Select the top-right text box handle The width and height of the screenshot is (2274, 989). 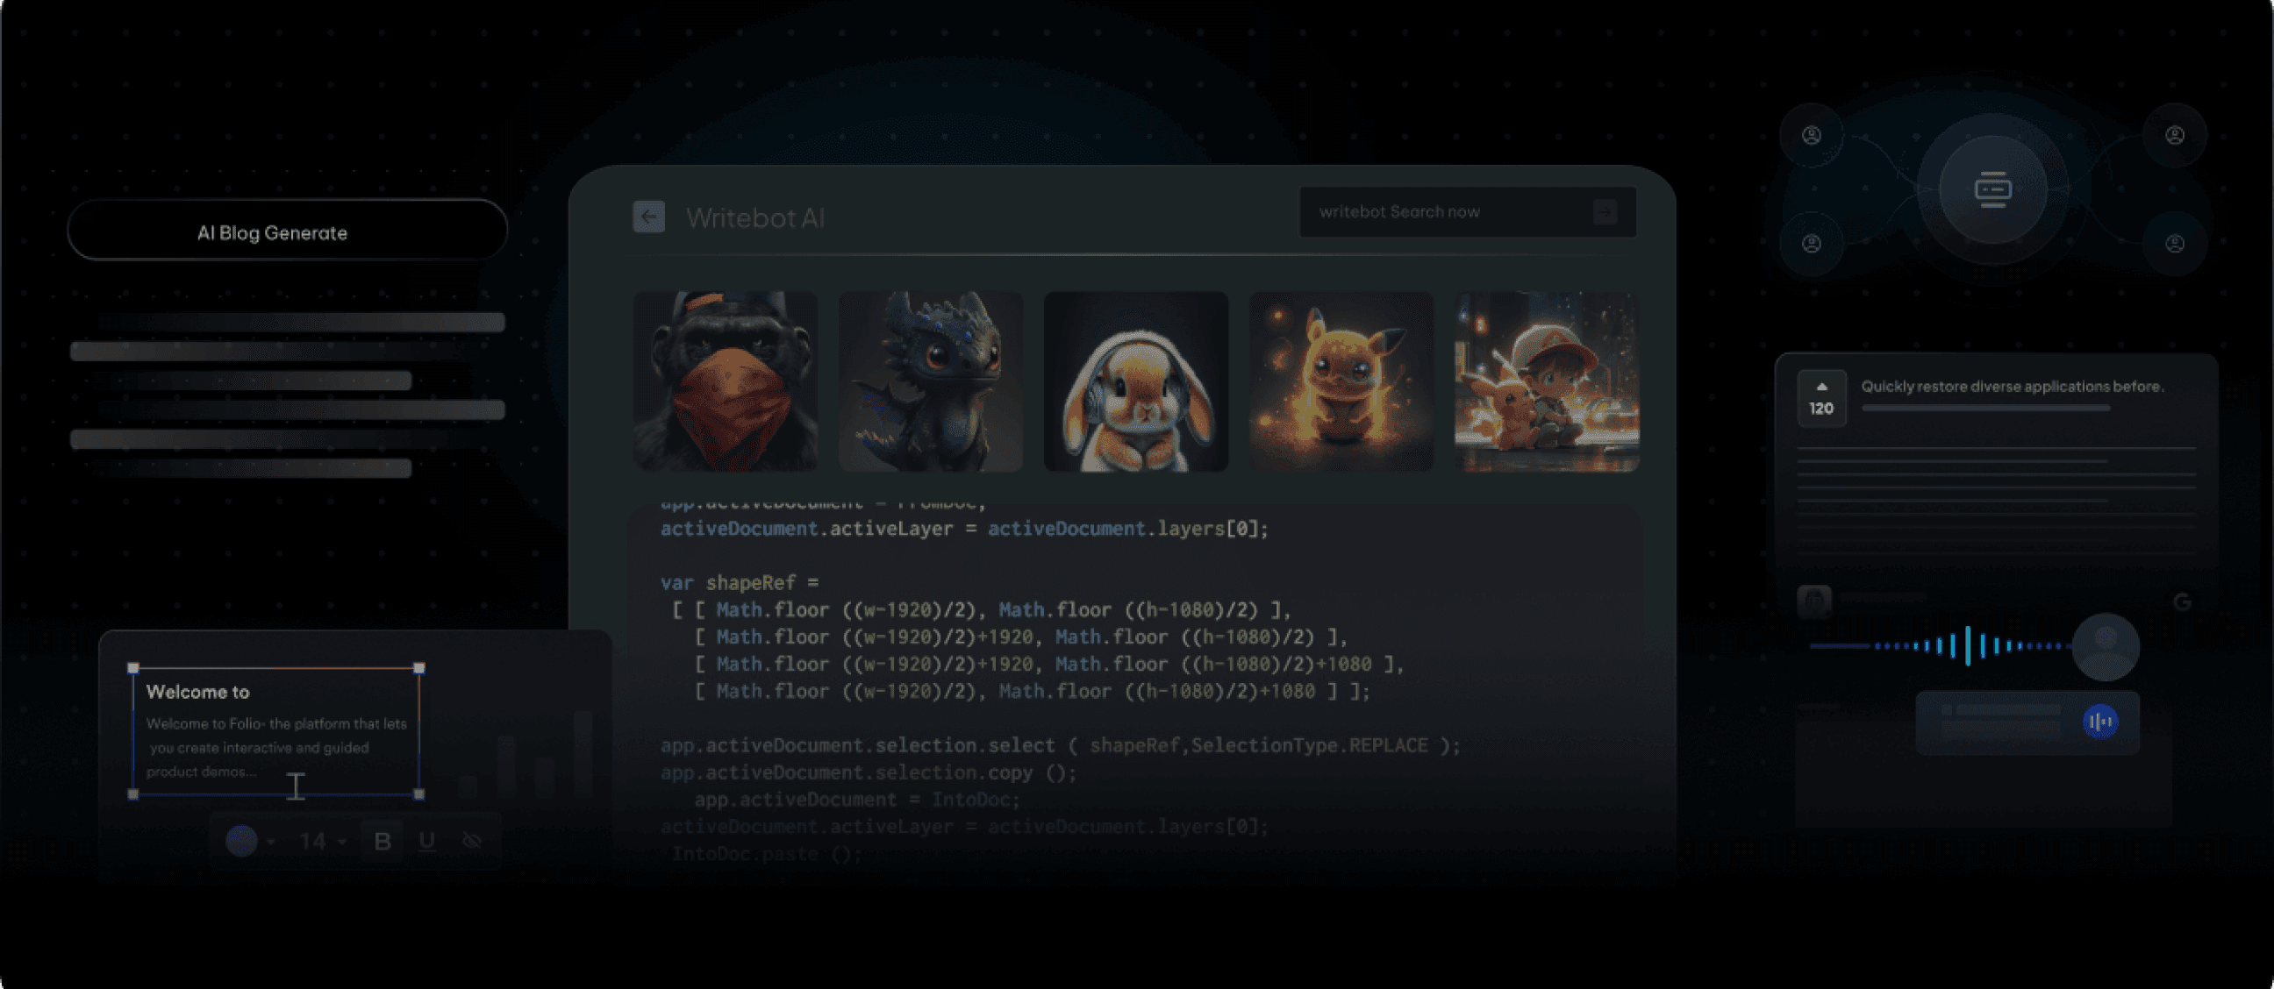tap(419, 668)
